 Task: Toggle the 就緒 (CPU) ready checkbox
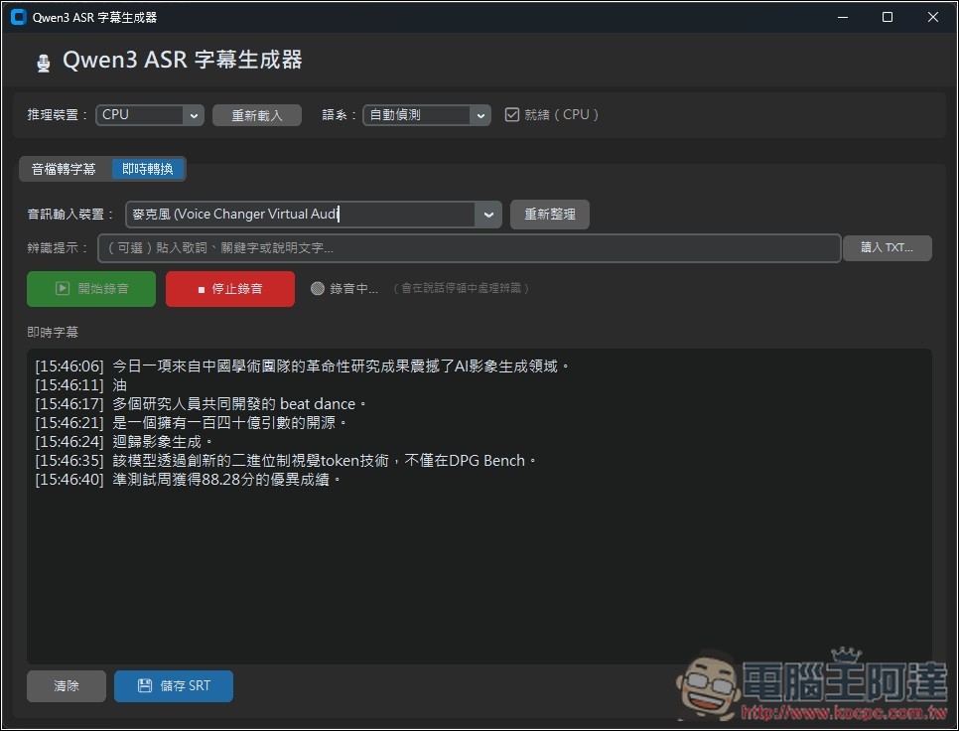512,115
